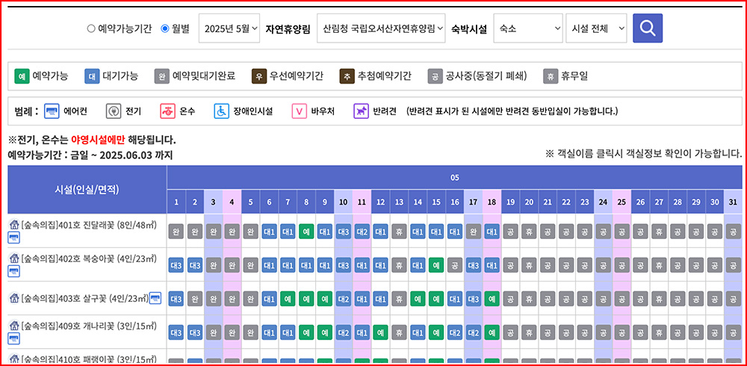Click the 05 month header bar
The image size is (747, 366).
pyautogui.click(x=454, y=177)
